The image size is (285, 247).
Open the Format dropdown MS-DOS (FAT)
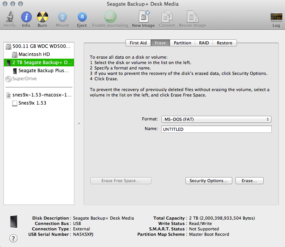click(216, 119)
